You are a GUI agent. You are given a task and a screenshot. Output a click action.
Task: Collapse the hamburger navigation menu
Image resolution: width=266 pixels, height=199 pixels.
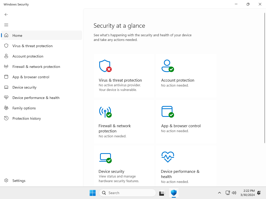pos(6,25)
